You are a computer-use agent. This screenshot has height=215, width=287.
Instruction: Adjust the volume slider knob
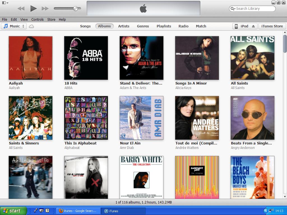click(75, 8)
